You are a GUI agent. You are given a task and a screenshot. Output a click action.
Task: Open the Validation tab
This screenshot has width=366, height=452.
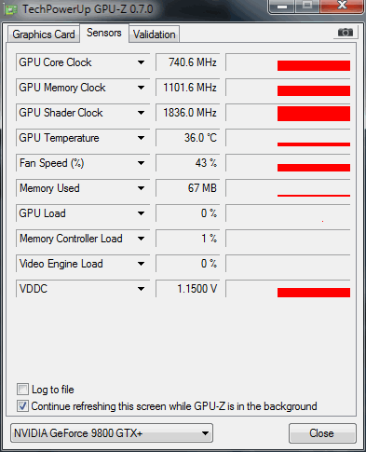point(155,34)
